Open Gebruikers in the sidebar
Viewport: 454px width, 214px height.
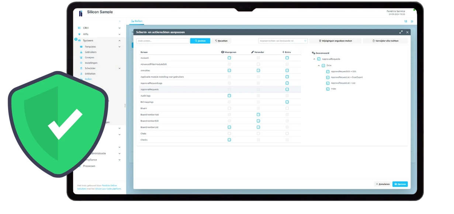pyautogui.click(x=91, y=52)
